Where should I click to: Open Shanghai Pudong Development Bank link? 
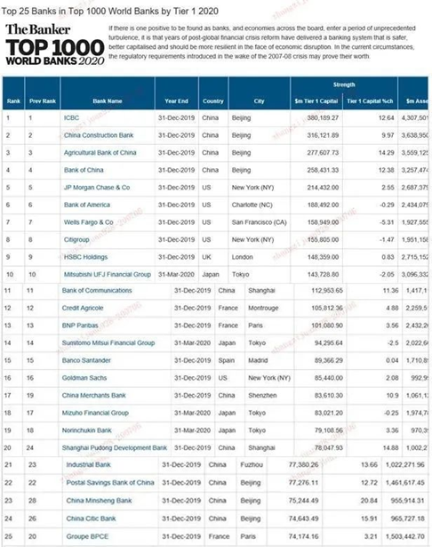tap(115, 448)
